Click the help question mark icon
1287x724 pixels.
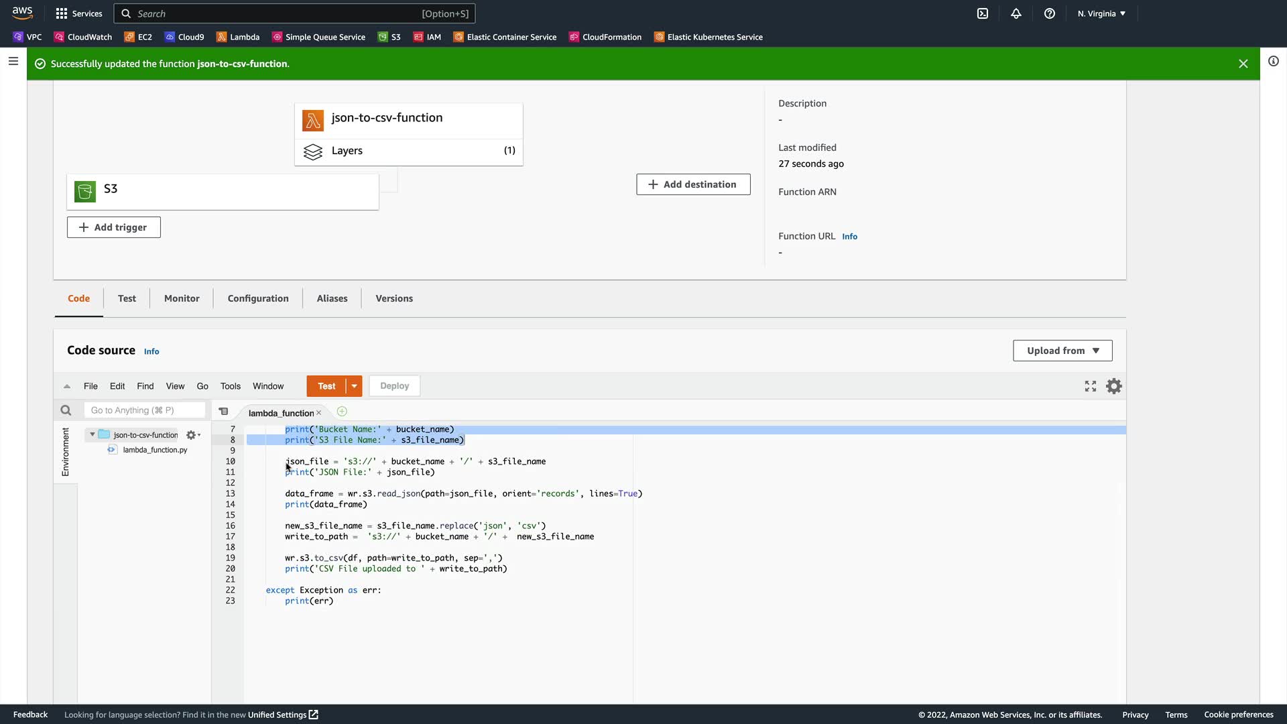1050,13
